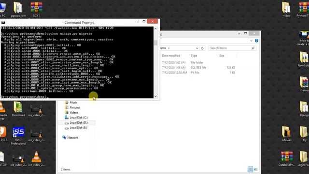This screenshot has width=309, height=174.
Task: Select the SQLITE3 File row
Action: [198, 68]
